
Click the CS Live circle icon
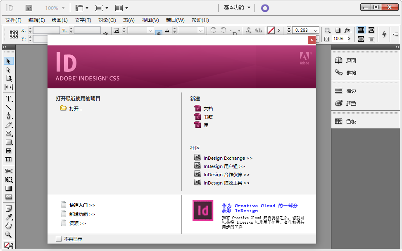point(265,8)
